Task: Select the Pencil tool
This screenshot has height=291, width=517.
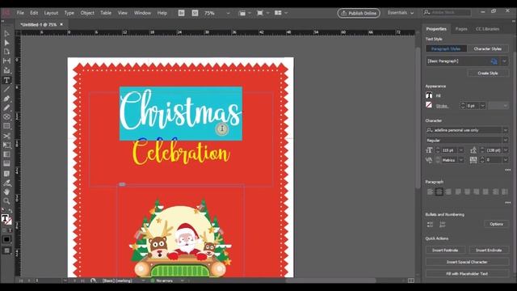Action: [x=6, y=108]
